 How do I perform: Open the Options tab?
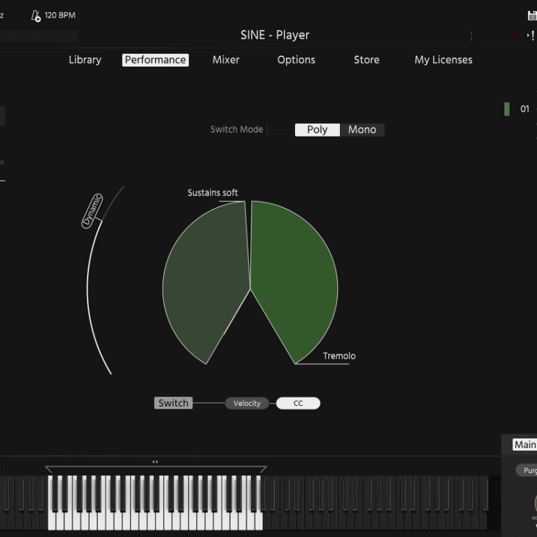tap(296, 60)
